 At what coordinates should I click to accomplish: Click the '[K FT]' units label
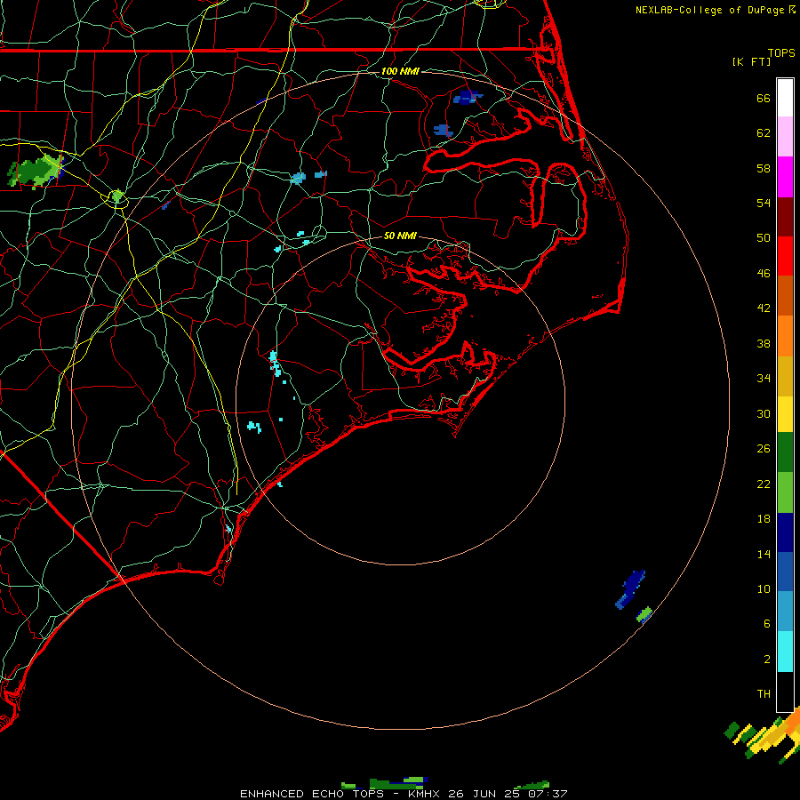click(x=751, y=61)
